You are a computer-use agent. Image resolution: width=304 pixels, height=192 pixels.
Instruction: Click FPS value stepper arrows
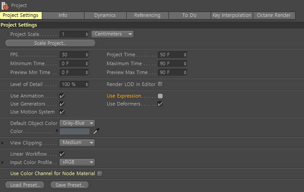[x=87, y=55]
